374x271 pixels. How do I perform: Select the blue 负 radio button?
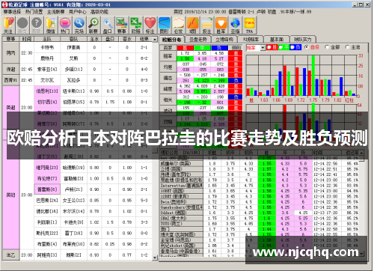[292, 47]
